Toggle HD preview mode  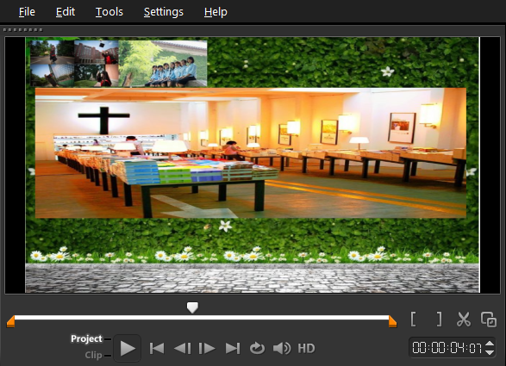coord(306,348)
